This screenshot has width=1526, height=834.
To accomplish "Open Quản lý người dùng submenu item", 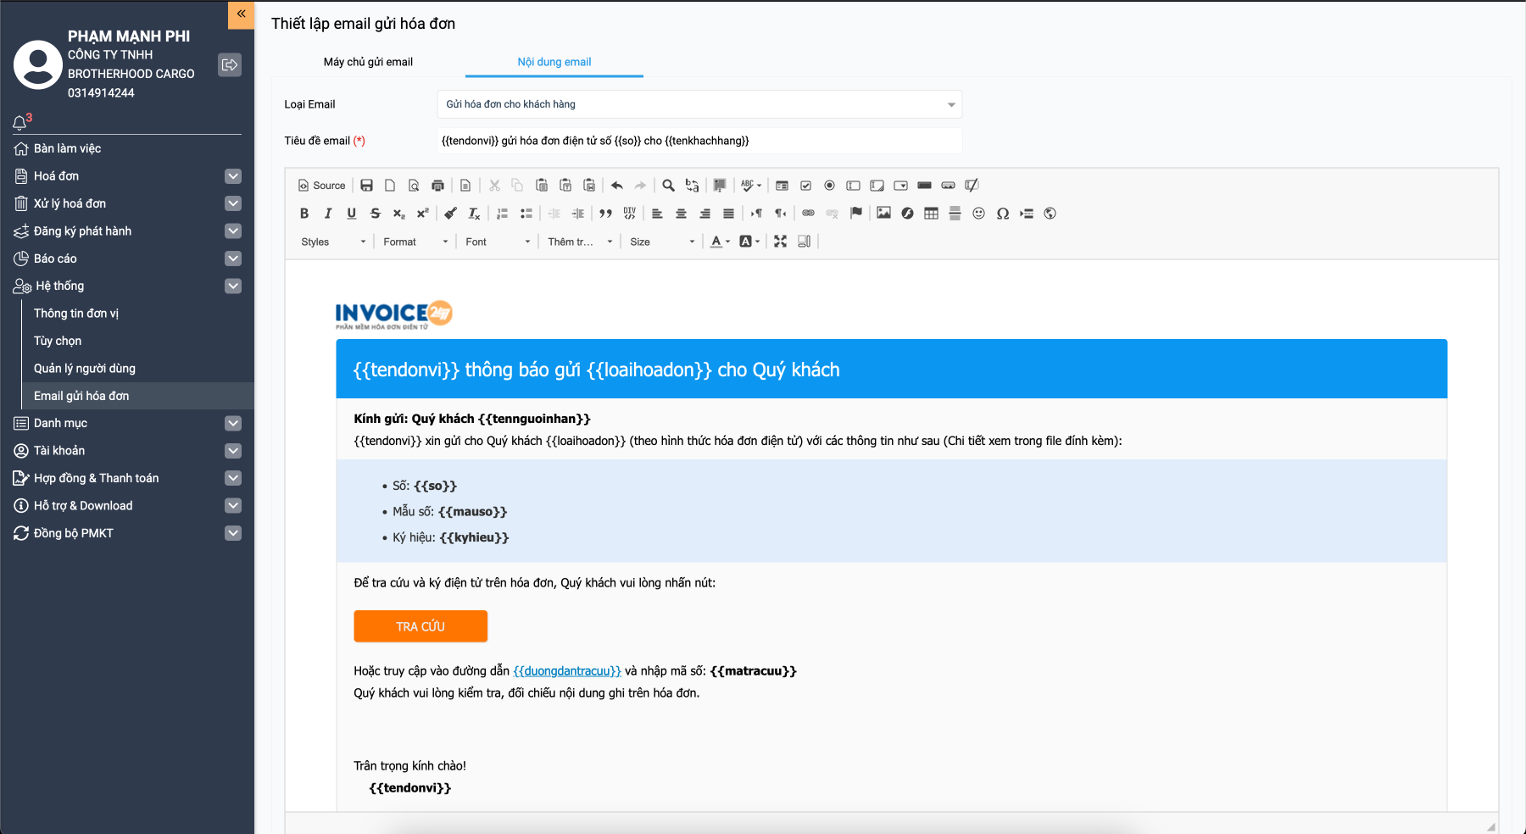I will click(85, 369).
